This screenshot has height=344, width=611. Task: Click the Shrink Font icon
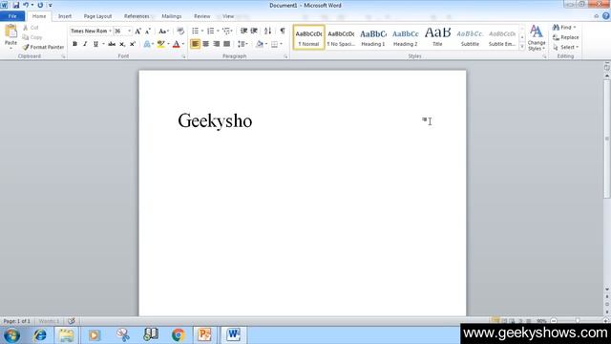click(x=148, y=32)
